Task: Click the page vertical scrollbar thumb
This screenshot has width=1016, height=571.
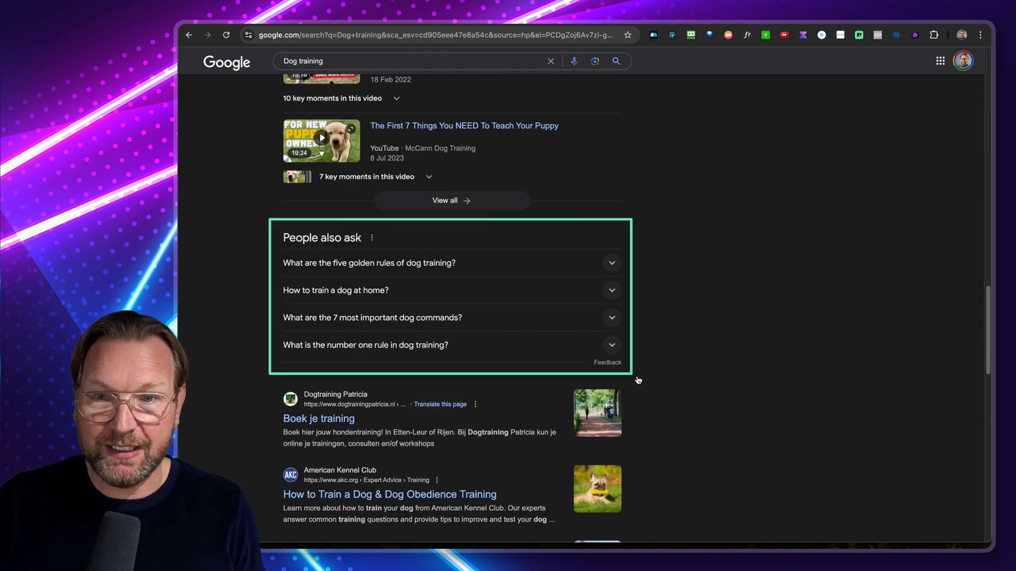Action: coord(987,330)
